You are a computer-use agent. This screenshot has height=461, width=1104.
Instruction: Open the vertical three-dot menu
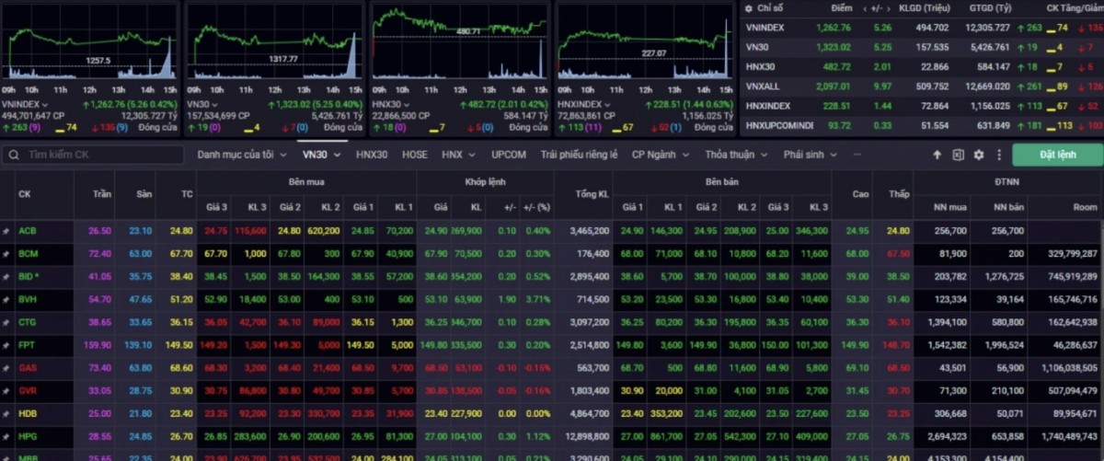click(x=998, y=155)
